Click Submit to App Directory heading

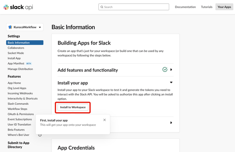pyautogui.click(x=18, y=145)
